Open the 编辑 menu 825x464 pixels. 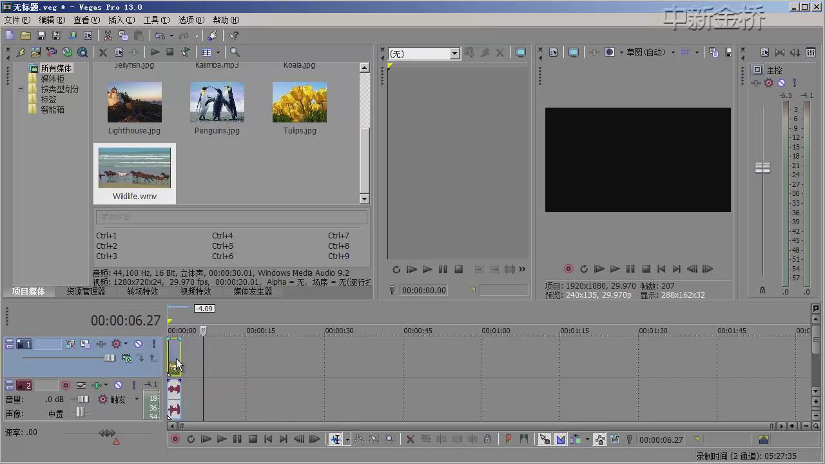click(x=52, y=20)
